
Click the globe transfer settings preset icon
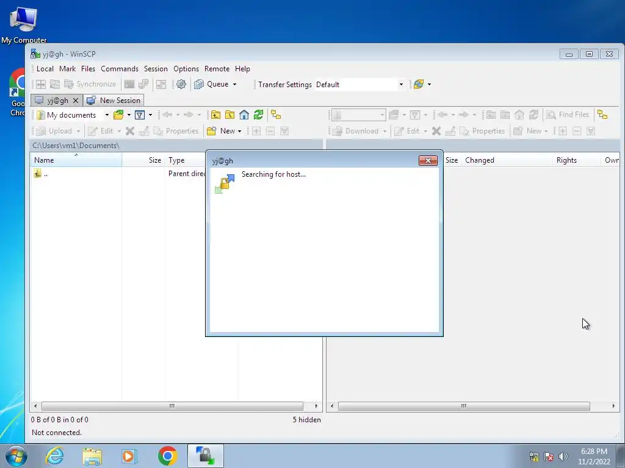click(419, 84)
